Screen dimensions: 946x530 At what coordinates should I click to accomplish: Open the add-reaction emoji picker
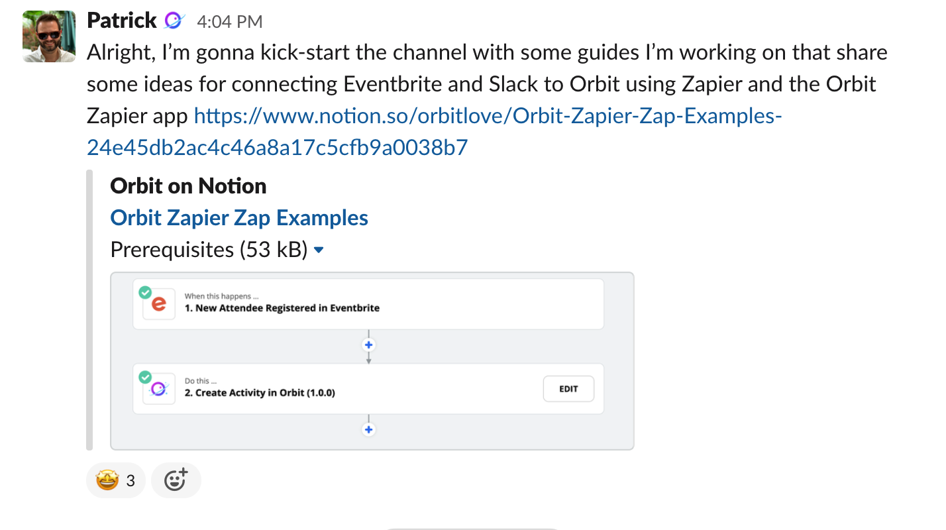(176, 480)
